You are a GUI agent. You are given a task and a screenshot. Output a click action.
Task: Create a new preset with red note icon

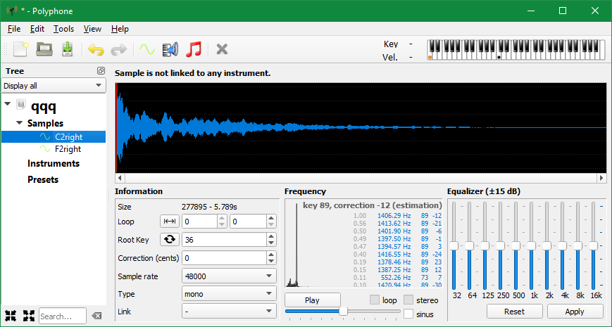(x=194, y=49)
